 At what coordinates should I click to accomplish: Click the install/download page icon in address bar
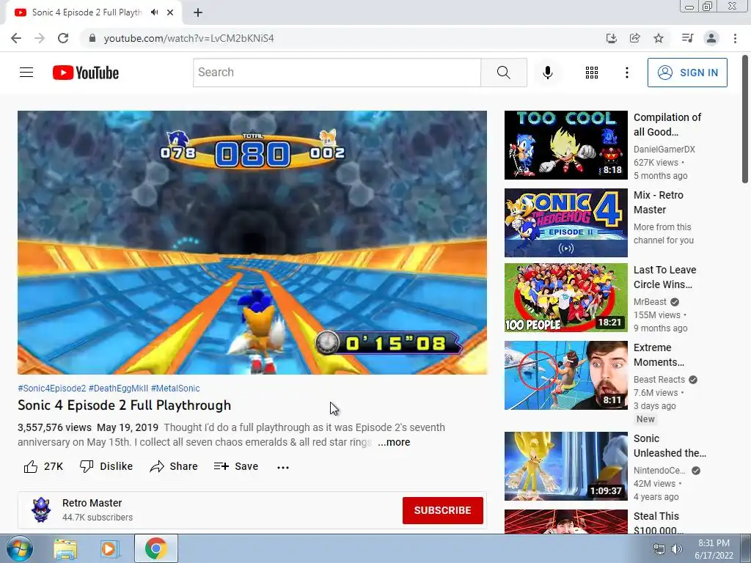click(611, 38)
